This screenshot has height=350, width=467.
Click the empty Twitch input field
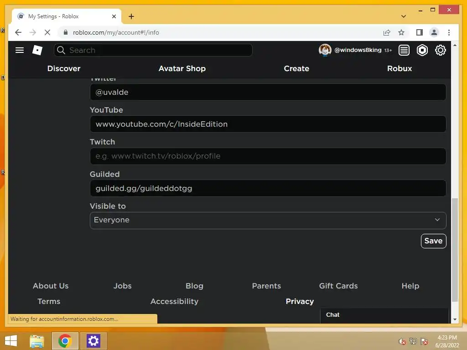[x=268, y=156]
